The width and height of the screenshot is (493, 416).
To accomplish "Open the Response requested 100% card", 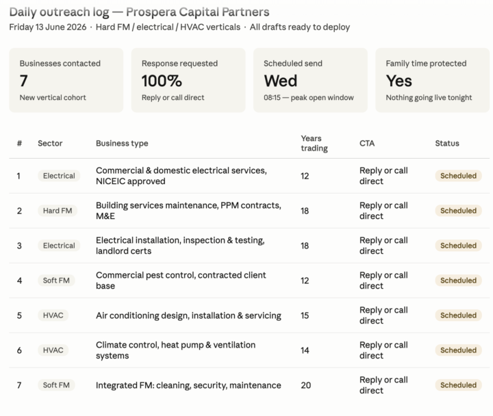I will [x=188, y=80].
